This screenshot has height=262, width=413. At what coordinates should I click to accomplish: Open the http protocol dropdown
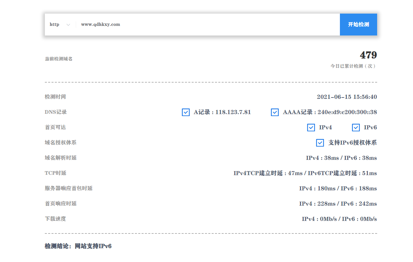[x=60, y=25]
